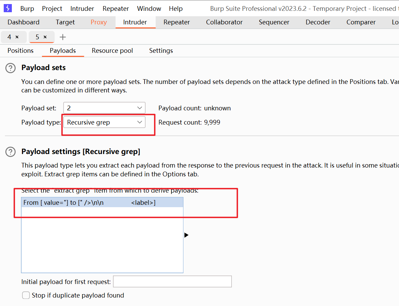Enable Stop if duplicate payload found
The height and width of the screenshot is (306, 399).
tap(26, 296)
